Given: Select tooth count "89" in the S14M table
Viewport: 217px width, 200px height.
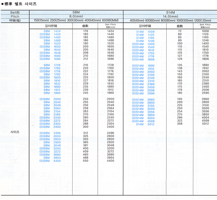Looking at the screenshot, I should tap(180, 41).
